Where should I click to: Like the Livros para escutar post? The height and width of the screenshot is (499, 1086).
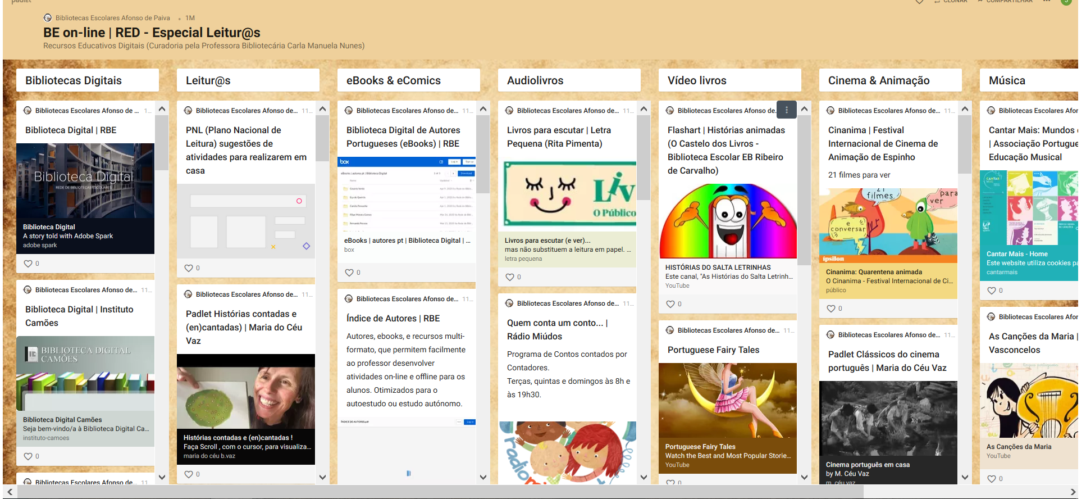(510, 277)
